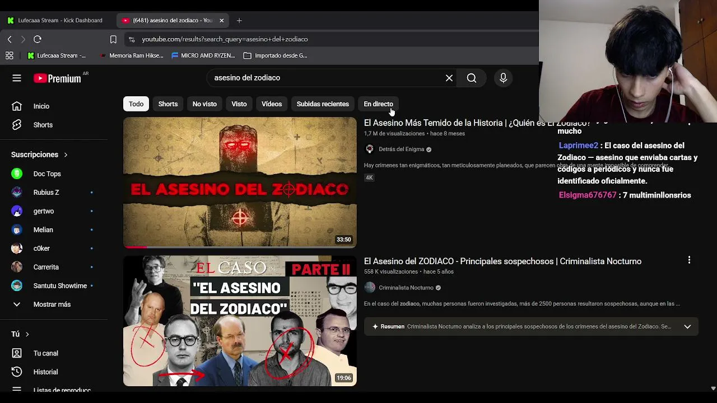Visit Detrás del Enigma channel name

tap(401, 149)
